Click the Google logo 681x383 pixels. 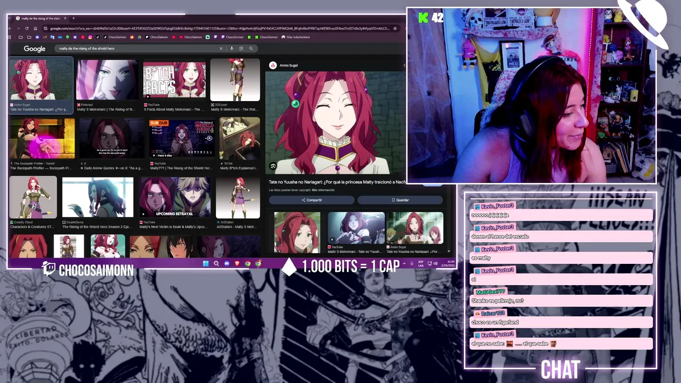[x=35, y=48]
